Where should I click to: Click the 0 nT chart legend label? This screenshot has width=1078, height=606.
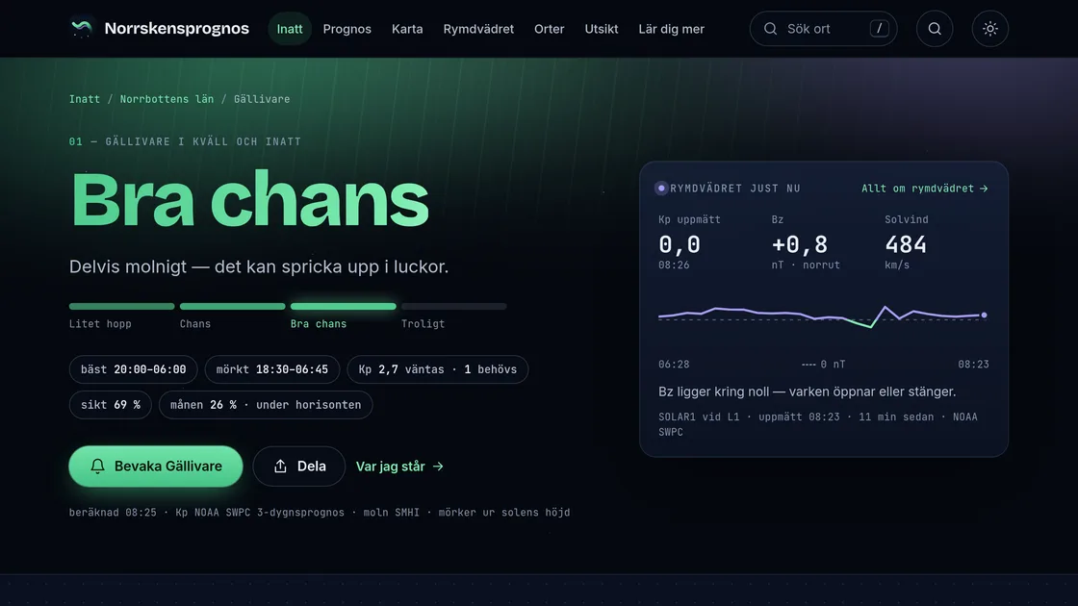tap(824, 365)
